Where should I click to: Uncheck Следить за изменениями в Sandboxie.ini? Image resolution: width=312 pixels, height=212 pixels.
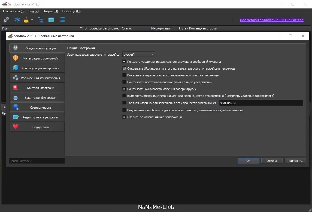[x=124, y=117]
